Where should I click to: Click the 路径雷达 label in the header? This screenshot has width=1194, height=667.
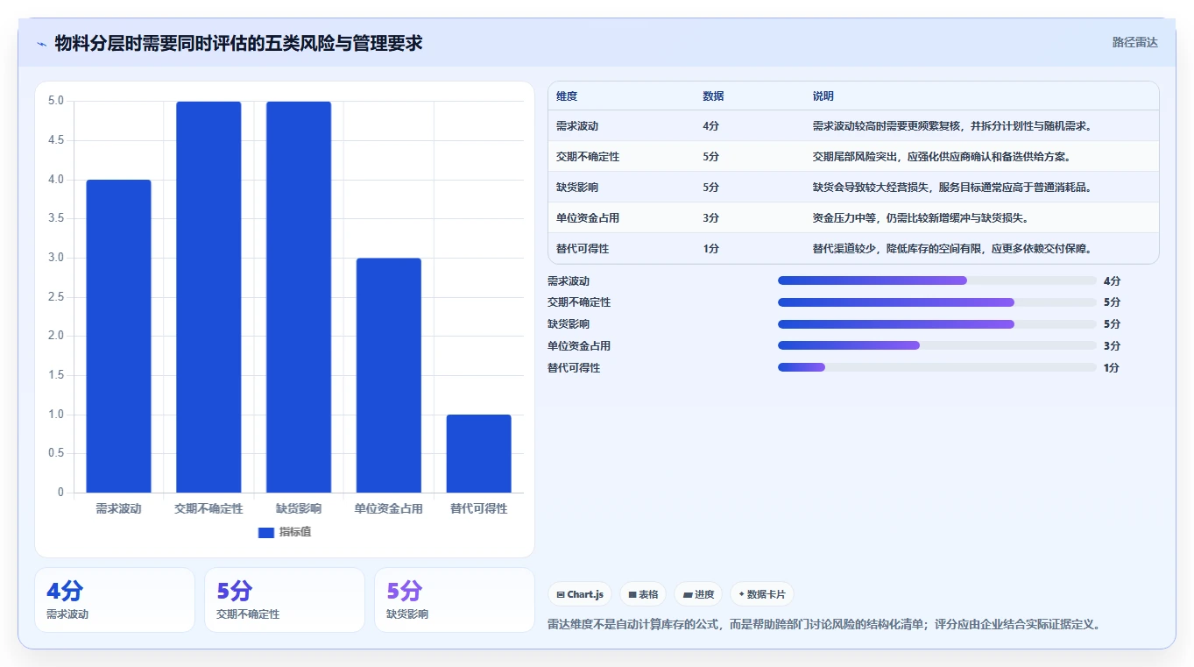tap(1135, 42)
